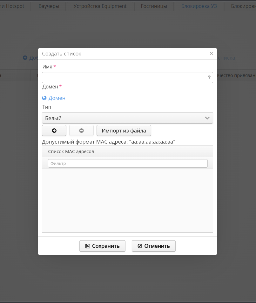Viewport: 256px width, 303px height.
Task: Click the Фильтр input for MAC addresses
Action: coord(128,163)
